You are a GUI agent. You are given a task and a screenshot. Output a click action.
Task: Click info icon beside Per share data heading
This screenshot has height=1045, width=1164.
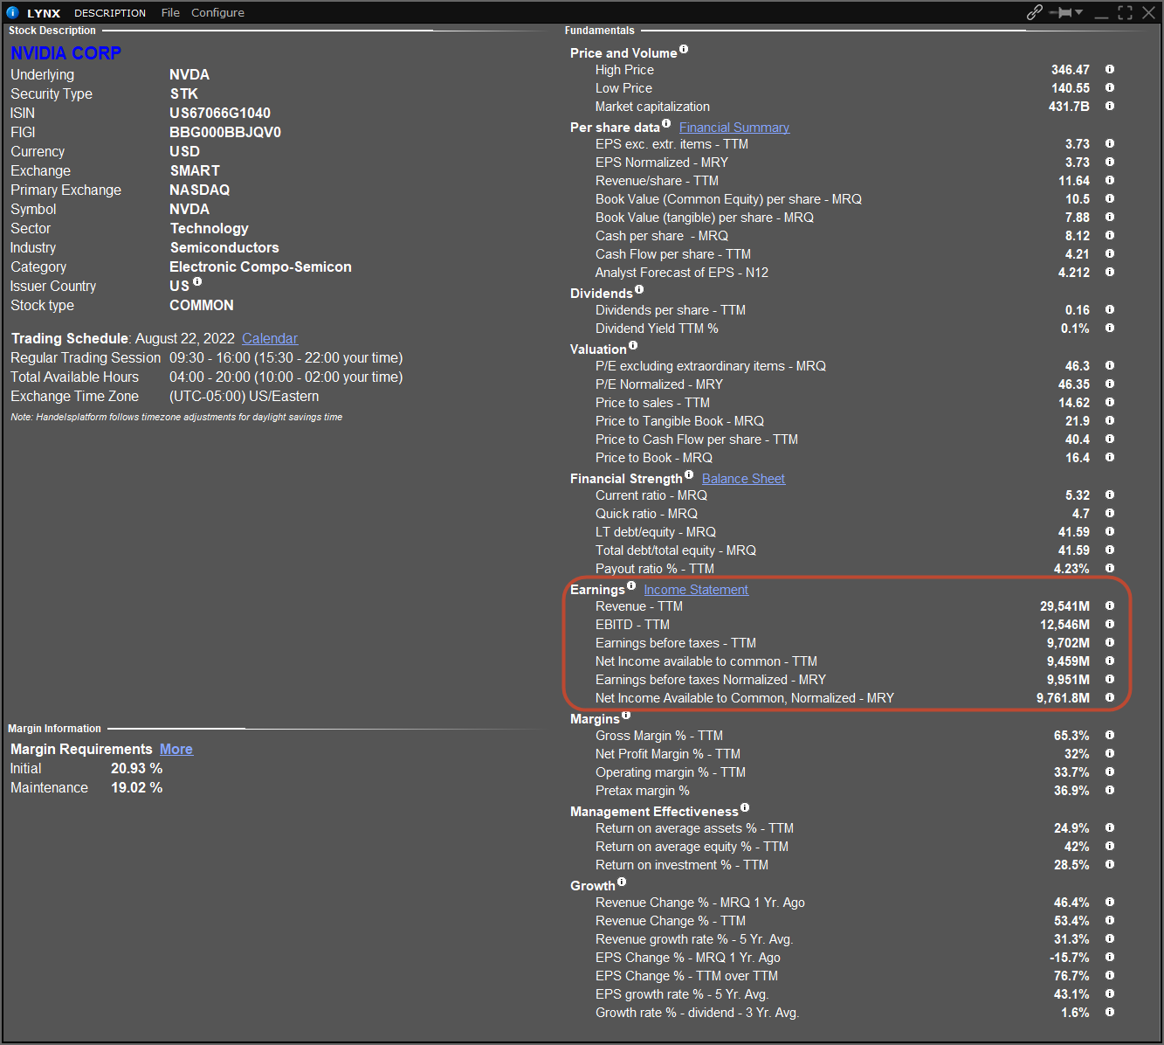[666, 123]
